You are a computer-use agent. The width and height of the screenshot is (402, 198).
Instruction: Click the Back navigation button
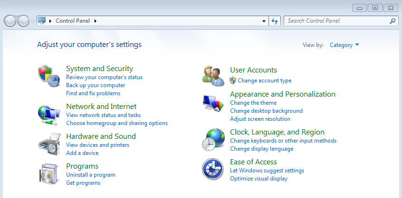(10, 21)
